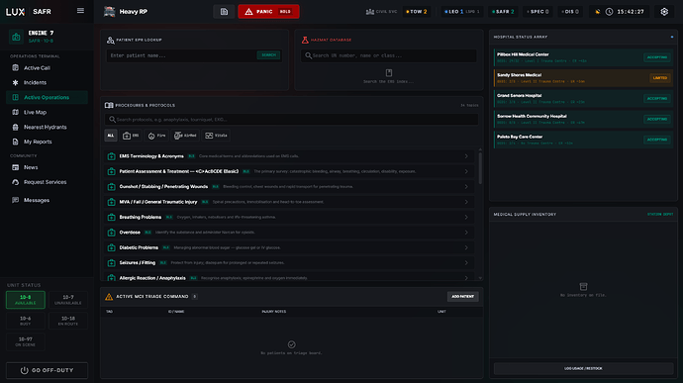The height and width of the screenshot is (383, 683).
Task: Set unit status to 10-7 Unavailable
Action: [68, 300]
